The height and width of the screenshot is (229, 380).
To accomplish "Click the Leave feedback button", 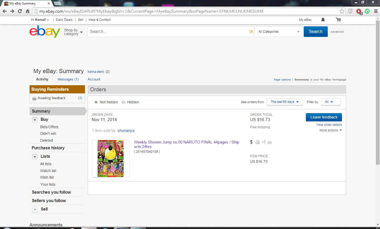I will 324,117.
